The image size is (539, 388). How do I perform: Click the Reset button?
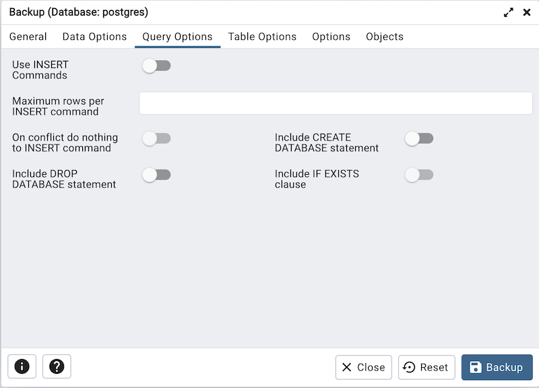click(x=426, y=367)
